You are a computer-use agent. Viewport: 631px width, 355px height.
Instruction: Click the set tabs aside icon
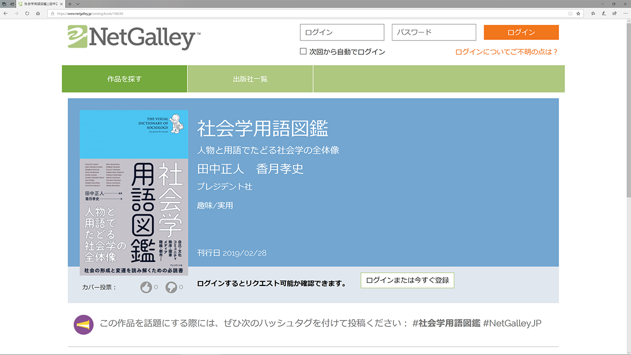point(11,4)
